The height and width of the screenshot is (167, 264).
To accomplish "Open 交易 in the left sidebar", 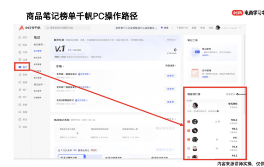I will click(23, 52).
